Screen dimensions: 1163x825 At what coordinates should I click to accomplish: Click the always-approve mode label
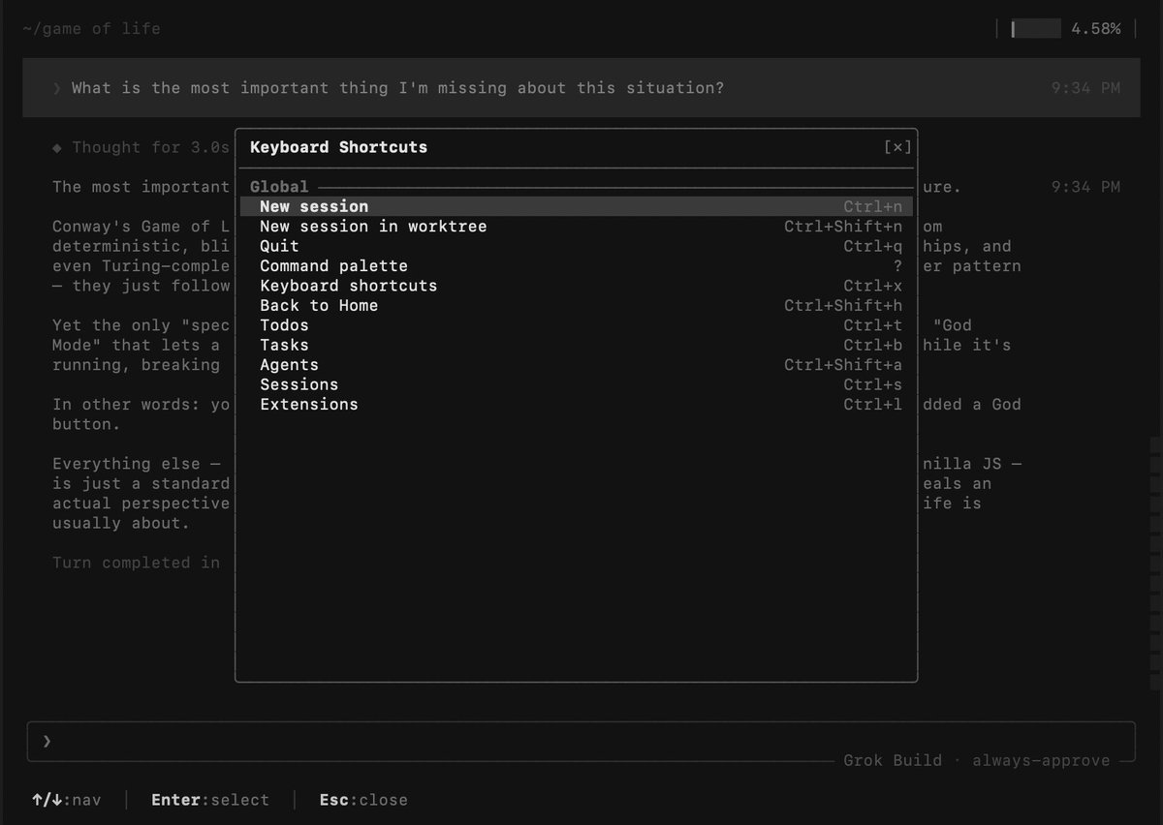[x=1041, y=760]
